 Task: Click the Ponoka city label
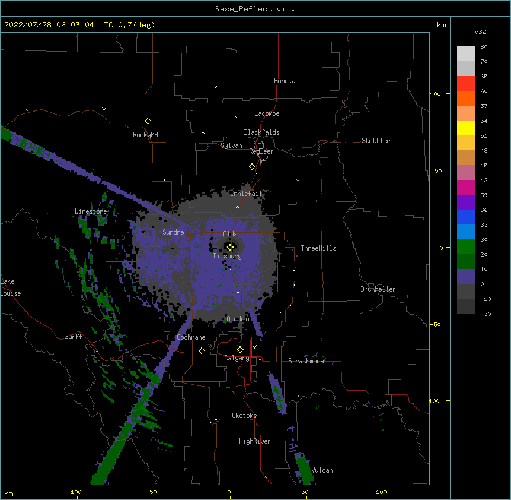click(285, 81)
